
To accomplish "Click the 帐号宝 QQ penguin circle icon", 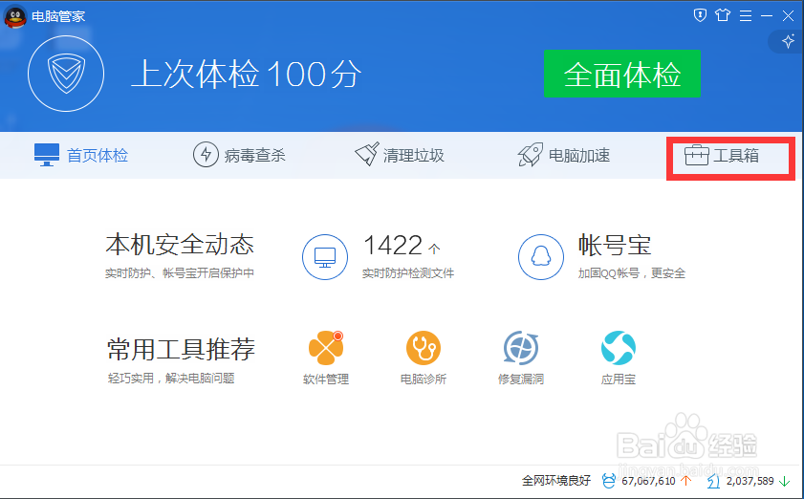I will pos(541,257).
